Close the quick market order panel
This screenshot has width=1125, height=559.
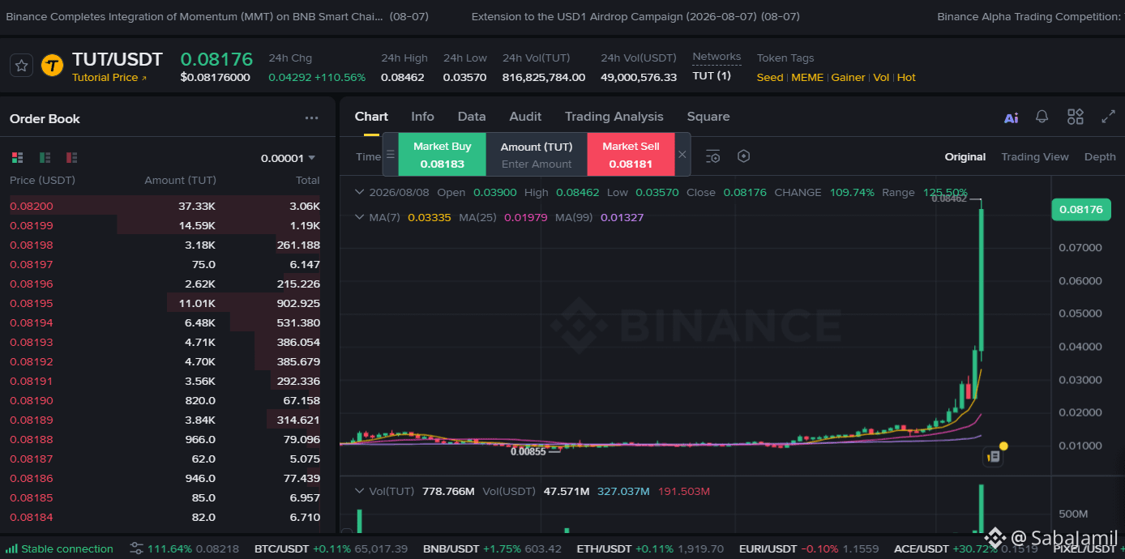tap(682, 154)
